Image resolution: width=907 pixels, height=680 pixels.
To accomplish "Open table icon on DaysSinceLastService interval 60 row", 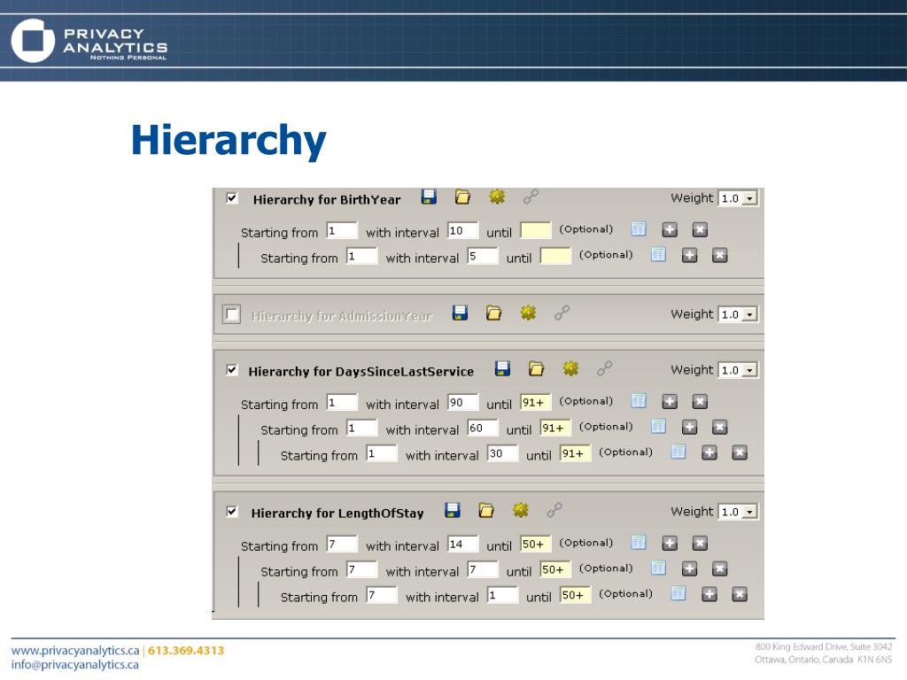I will coord(658,427).
